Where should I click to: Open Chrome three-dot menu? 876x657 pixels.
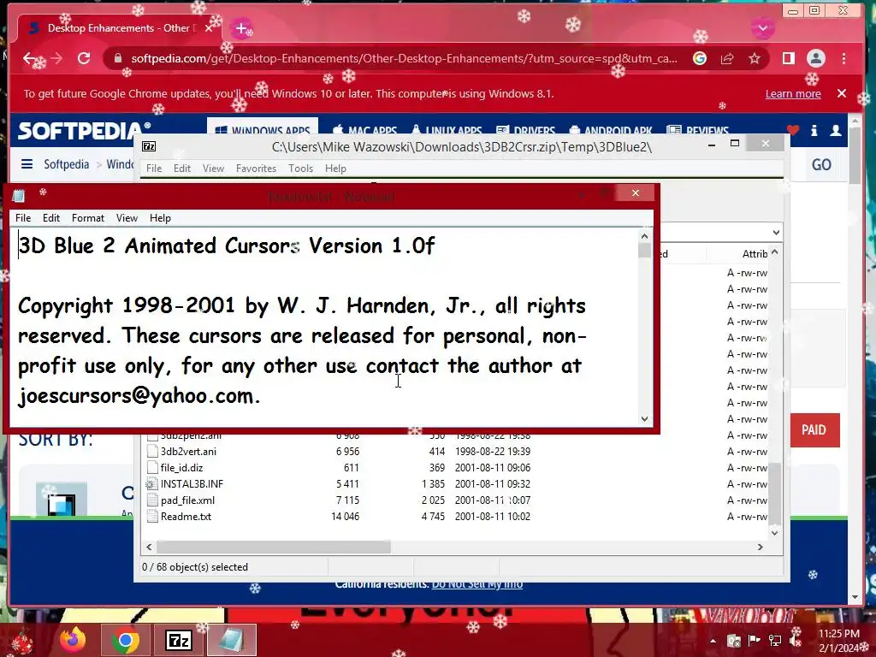[843, 58]
